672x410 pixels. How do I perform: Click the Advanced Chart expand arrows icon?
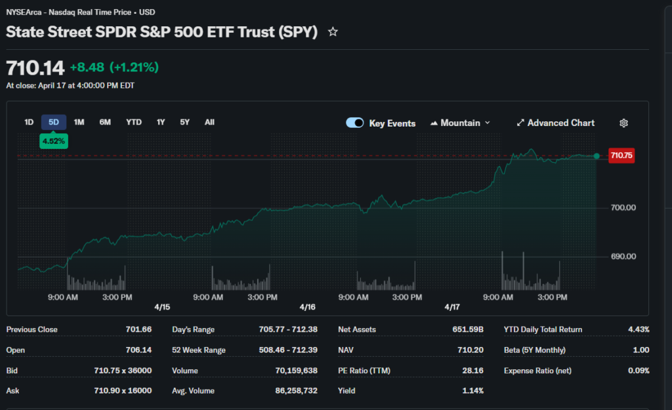pos(520,123)
